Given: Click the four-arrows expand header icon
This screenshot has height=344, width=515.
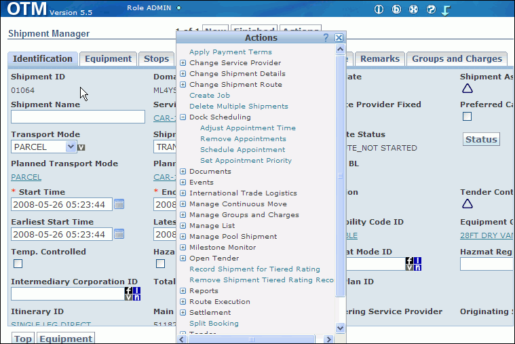Looking at the screenshot, I should click(x=413, y=9).
